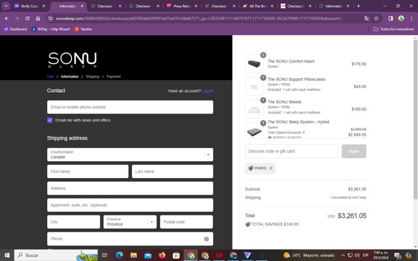
Task: Focus the First name field
Action: (88, 172)
